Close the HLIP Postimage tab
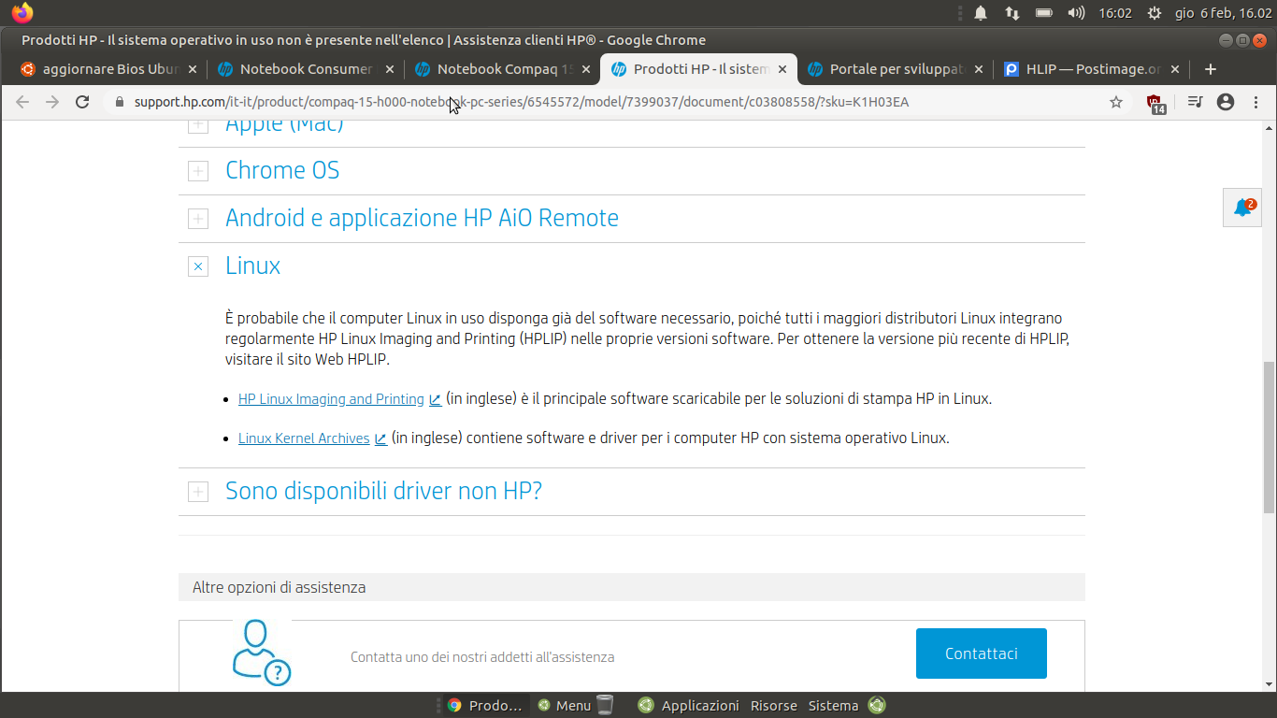Screen dimensions: 1277x718 (1175, 69)
